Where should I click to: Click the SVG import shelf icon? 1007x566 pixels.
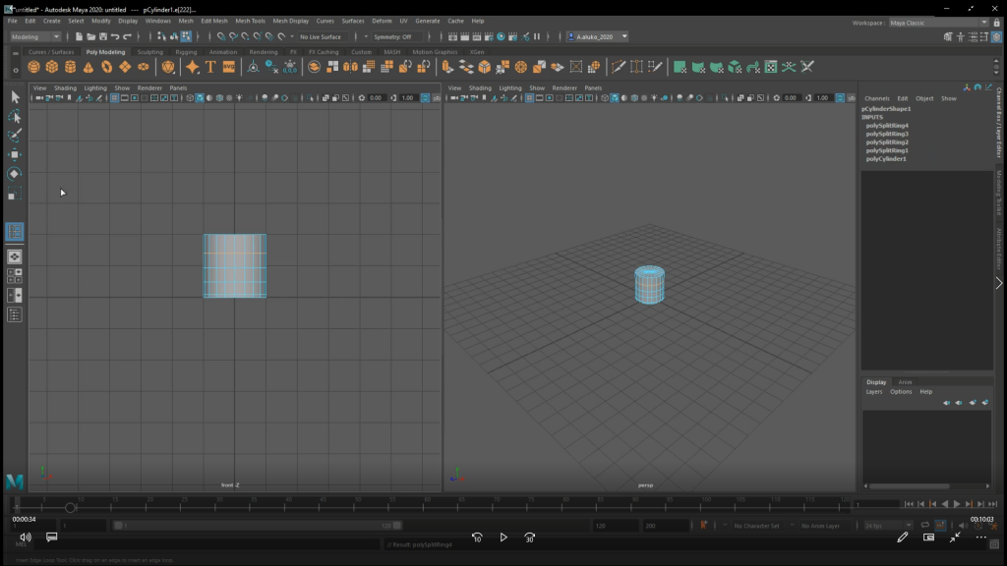[229, 67]
